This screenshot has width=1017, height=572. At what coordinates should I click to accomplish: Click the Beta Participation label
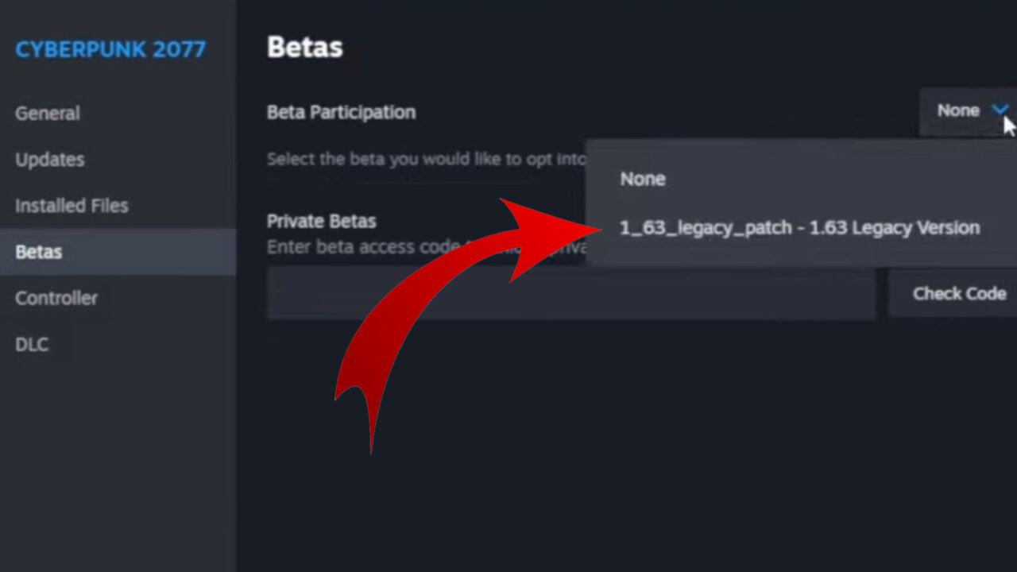pyautogui.click(x=341, y=112)
